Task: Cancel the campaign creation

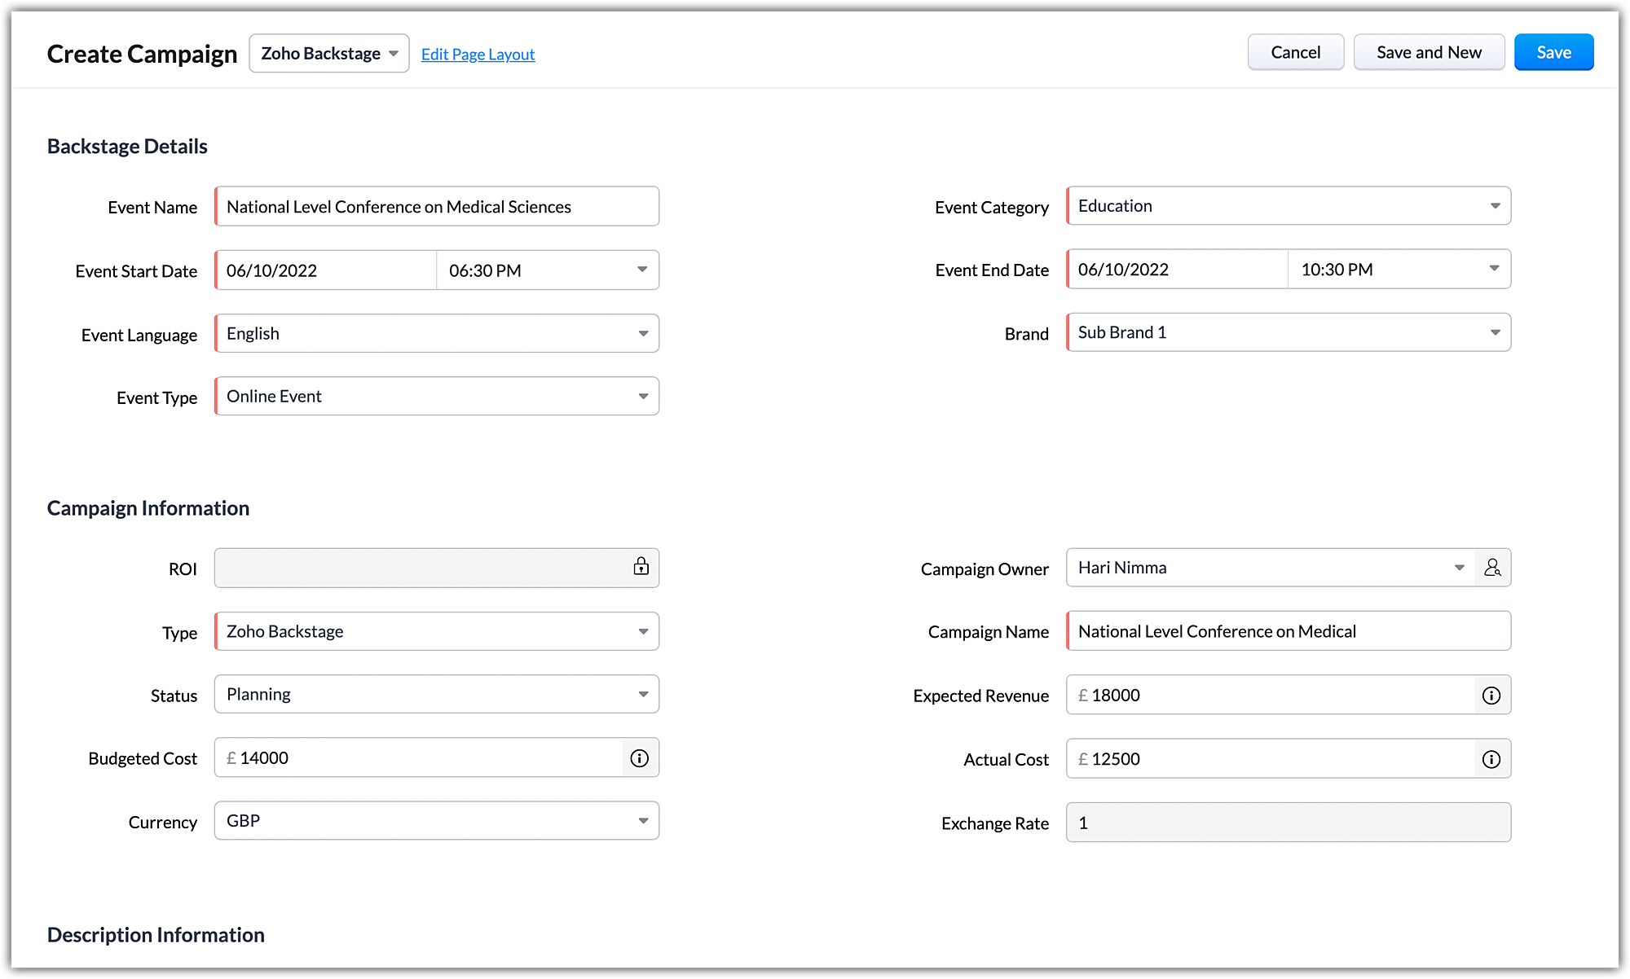Action: click(1295, 53)
